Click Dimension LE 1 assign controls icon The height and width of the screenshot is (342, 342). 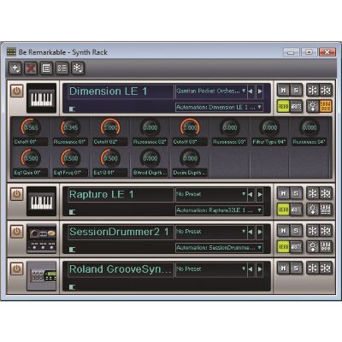click(313, 106)
